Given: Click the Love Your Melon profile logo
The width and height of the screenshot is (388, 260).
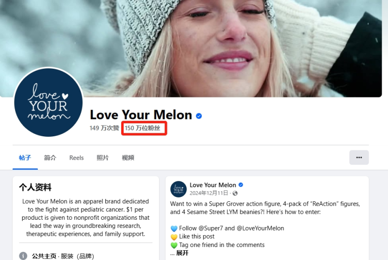Looking at the screenshot, I should pyautogui.click(x=48, y=102).
